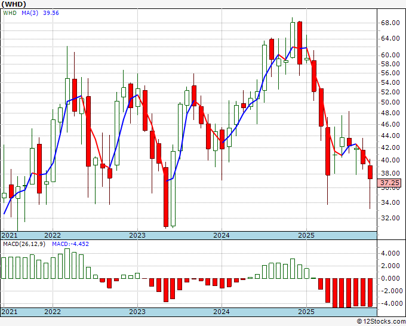The image size is (406, 326).
Task: Click the 46.00 price axis label
Action: pyautogui.click(x=390, y=124)
